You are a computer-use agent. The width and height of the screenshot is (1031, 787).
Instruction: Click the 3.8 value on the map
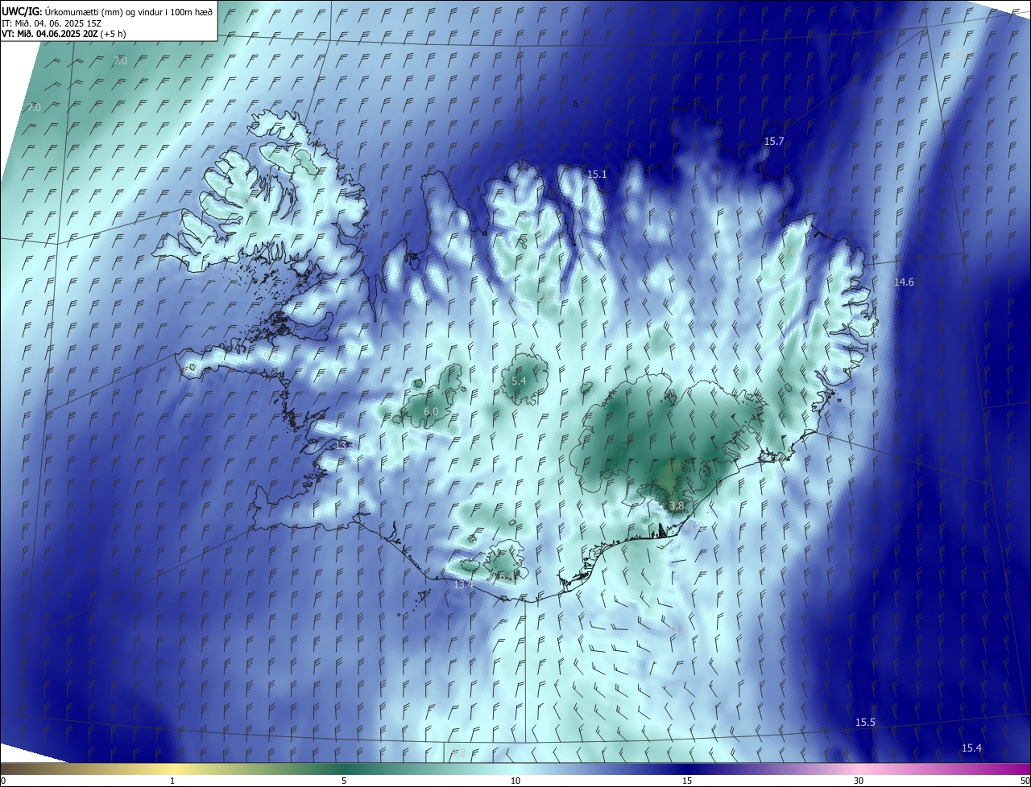click(x=677, y=506)
